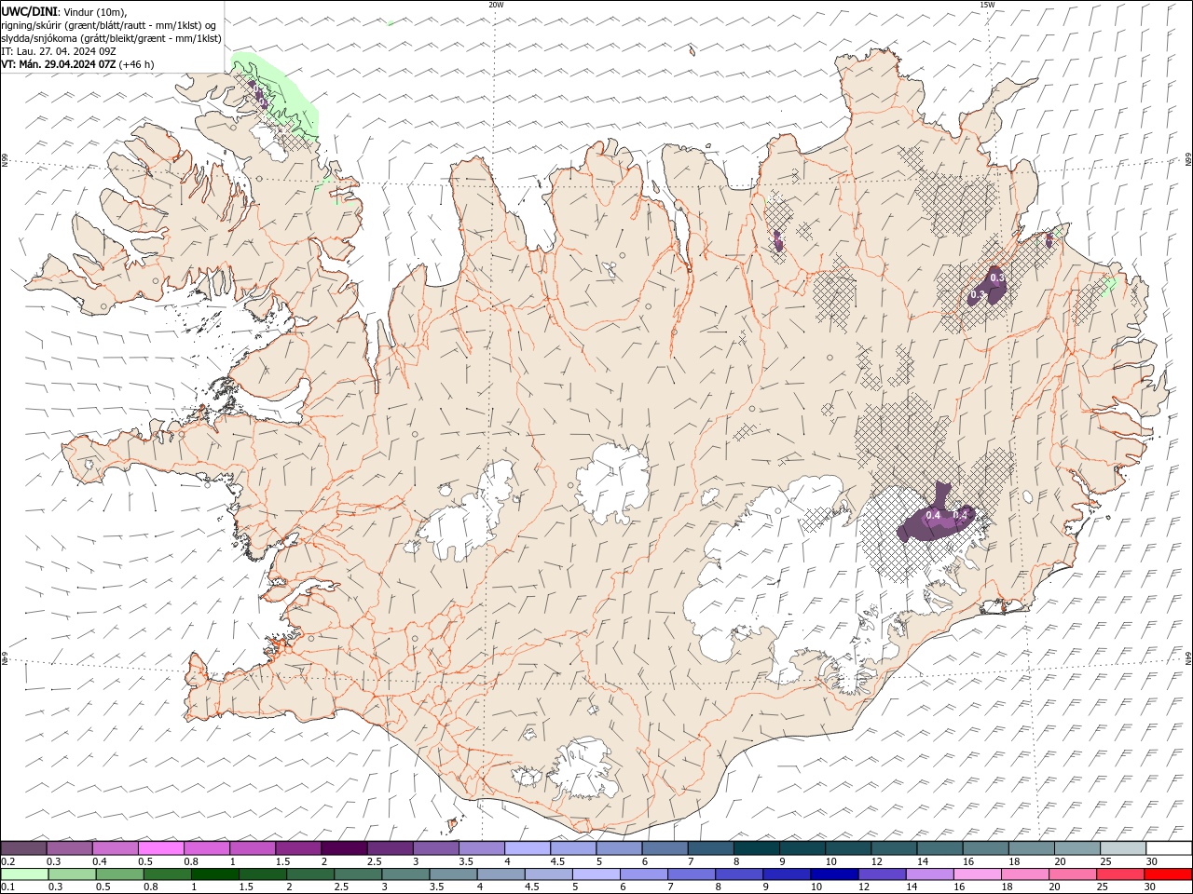The width and height of the screenshot is (1193, 894).
Task: Click the '(+46 h)' forecast offset text
Action: (x=136, y=64)
